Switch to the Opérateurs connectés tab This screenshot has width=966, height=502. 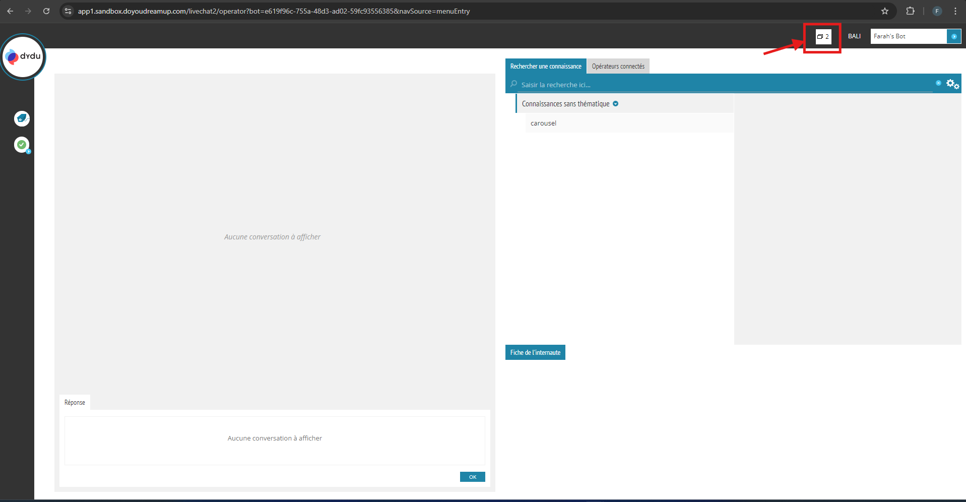click(x=618, y=67)
